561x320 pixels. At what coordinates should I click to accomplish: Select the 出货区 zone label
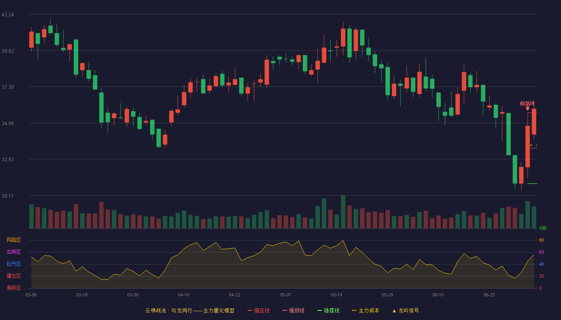coord(14,252)
